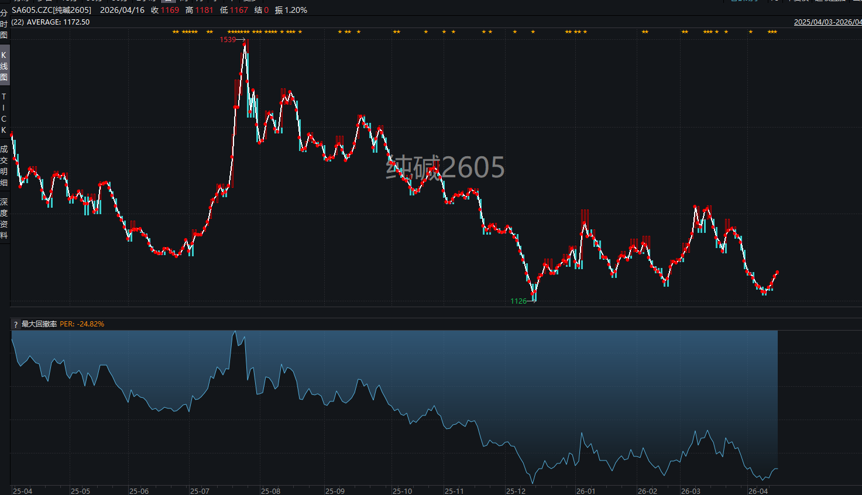Click the 最大回撤率 indicator label
This screenshot has width=862, height=495.
pyautogui.click(x=39, y=324)
